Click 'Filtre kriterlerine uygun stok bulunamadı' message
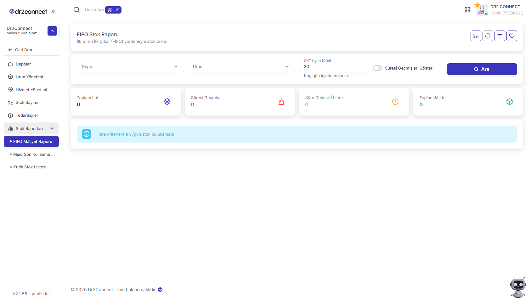The height and width of the screenshot is (299, 531). (x=135, y=134)
